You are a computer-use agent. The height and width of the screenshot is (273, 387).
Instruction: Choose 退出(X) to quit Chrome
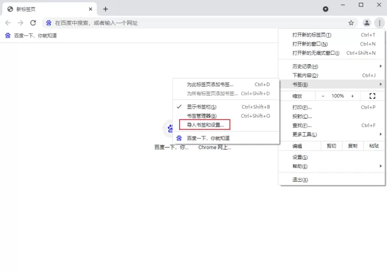coord(332,180)
